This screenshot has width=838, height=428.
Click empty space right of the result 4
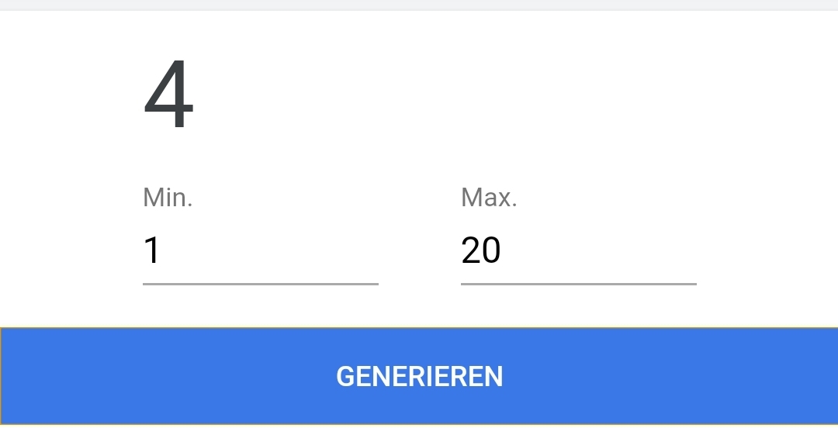coord(481,95)
